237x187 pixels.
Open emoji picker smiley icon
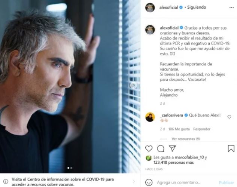pos(149,182)
